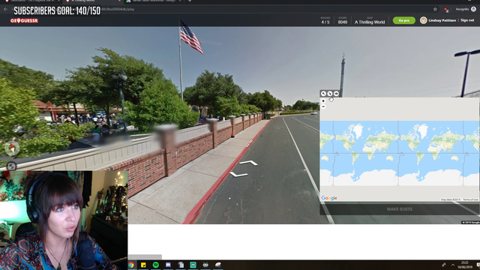This screenshot has width=480, height=270.
Task: Open a new browser tab
Action: tap(190, 1)
